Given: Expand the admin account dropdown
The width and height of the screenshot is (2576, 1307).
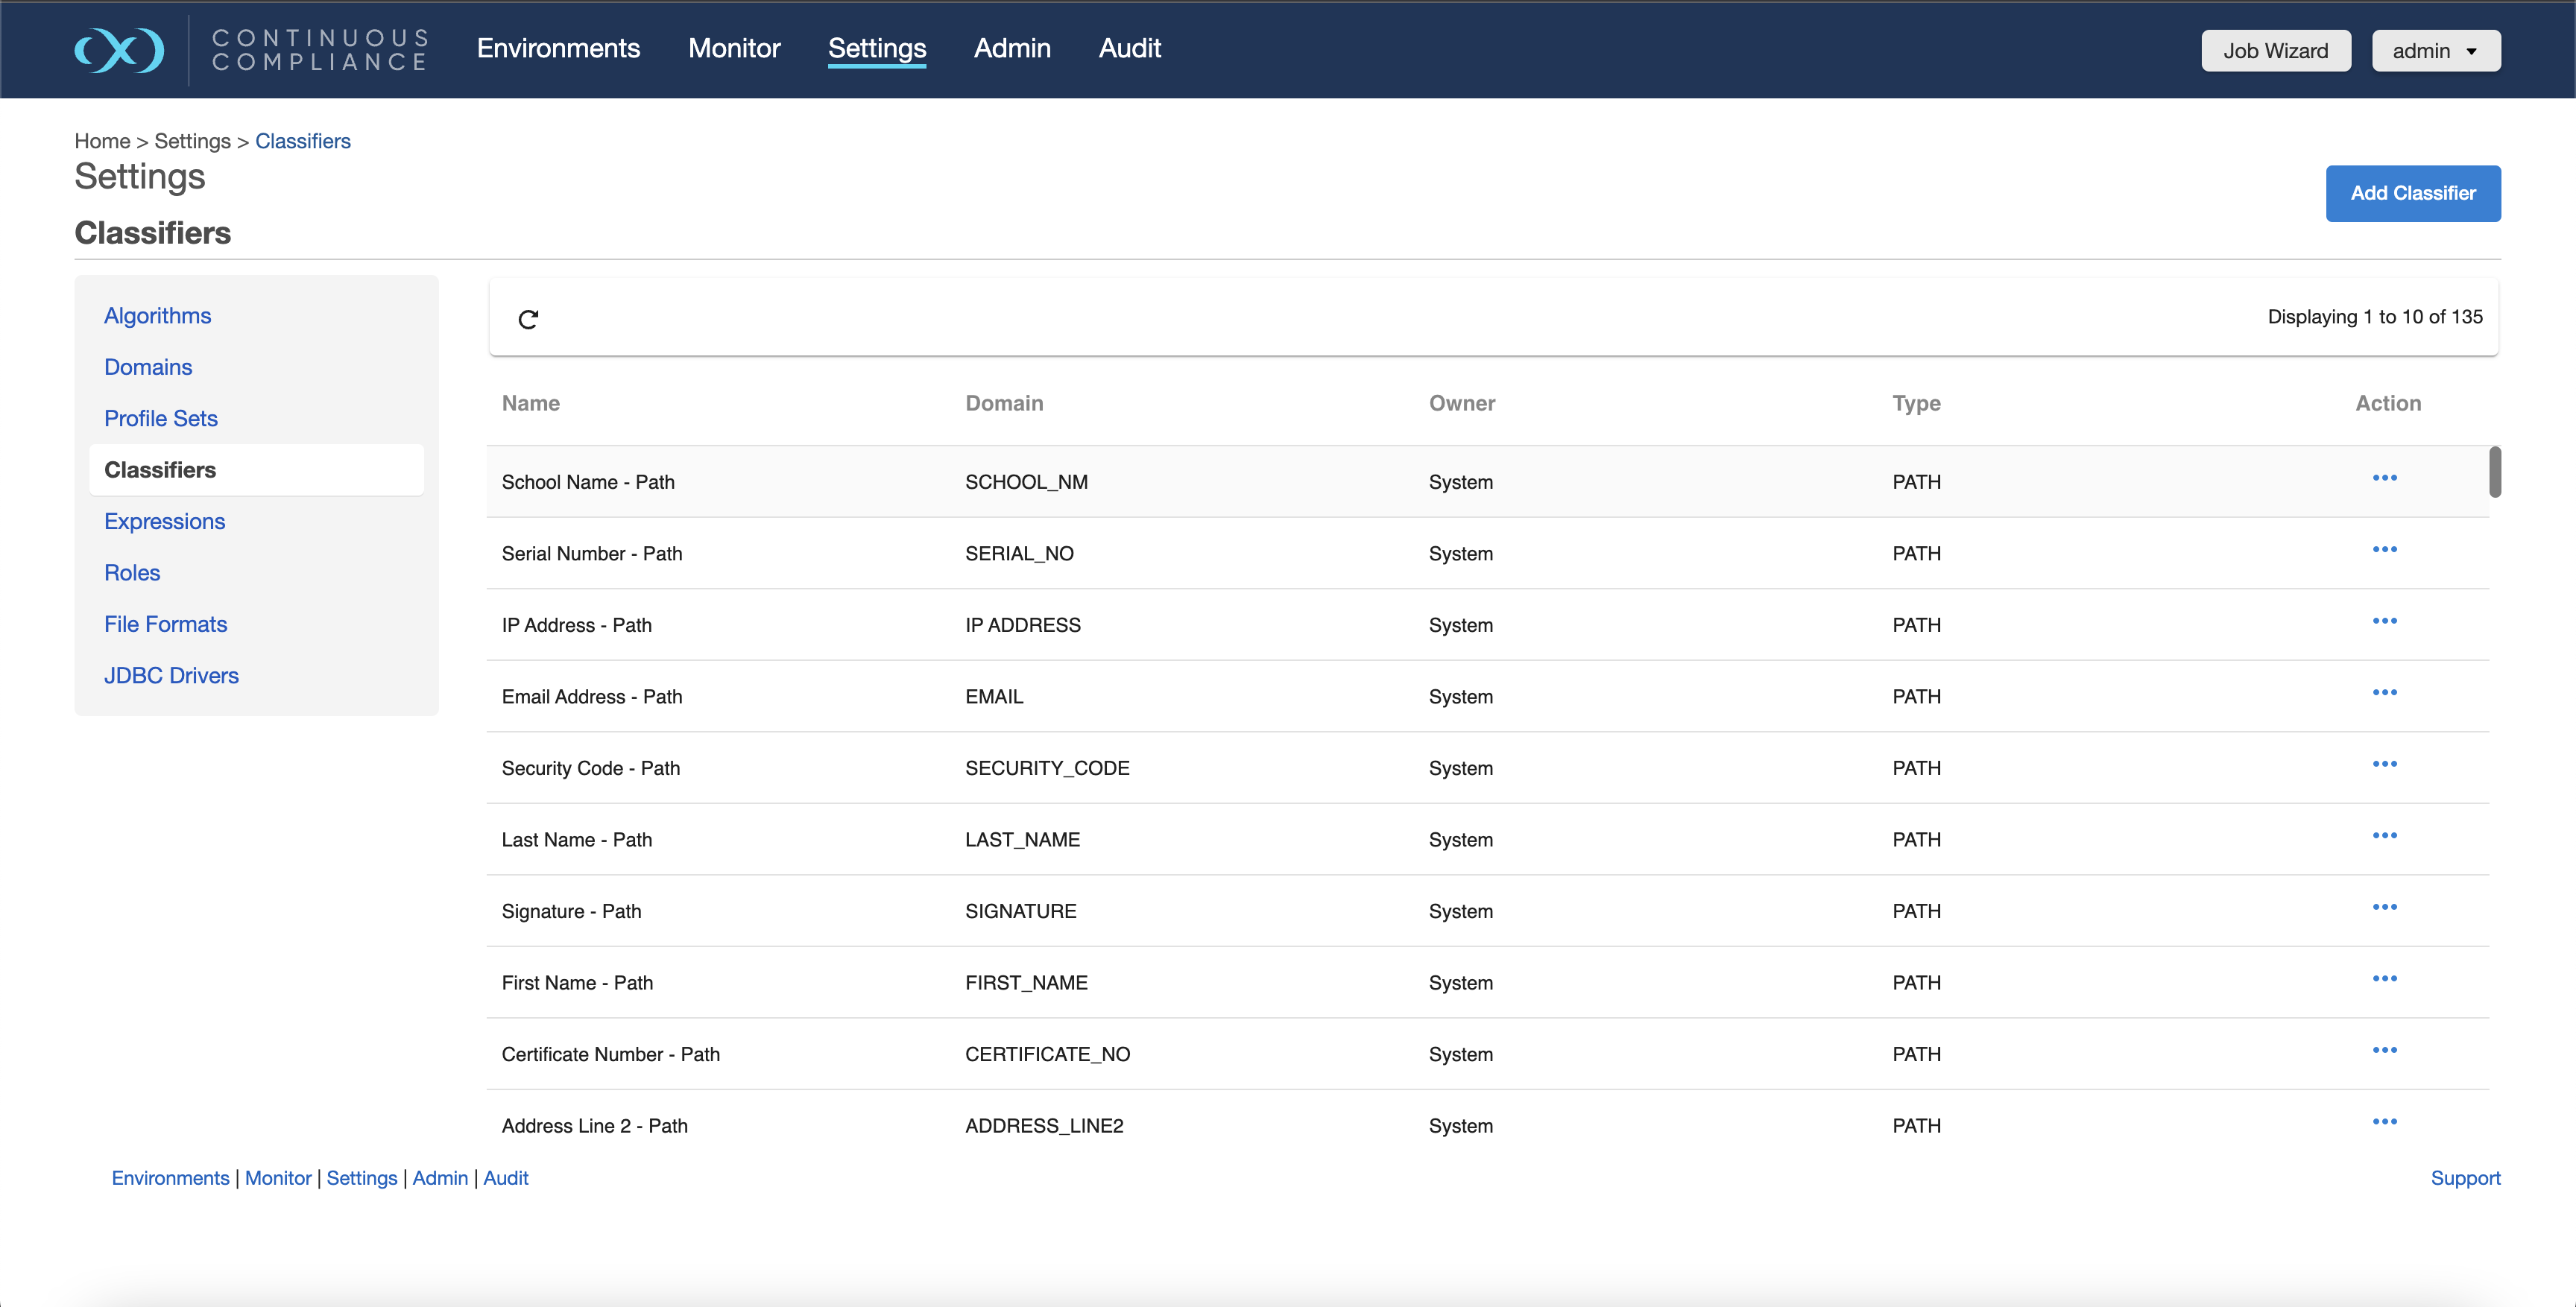Looking at the screenshot, I should [x=2435, y=50].
